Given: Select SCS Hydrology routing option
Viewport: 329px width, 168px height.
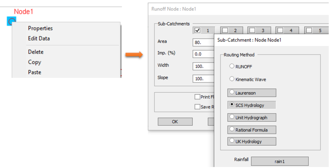Looking at the screenshot, I should 232,105.
